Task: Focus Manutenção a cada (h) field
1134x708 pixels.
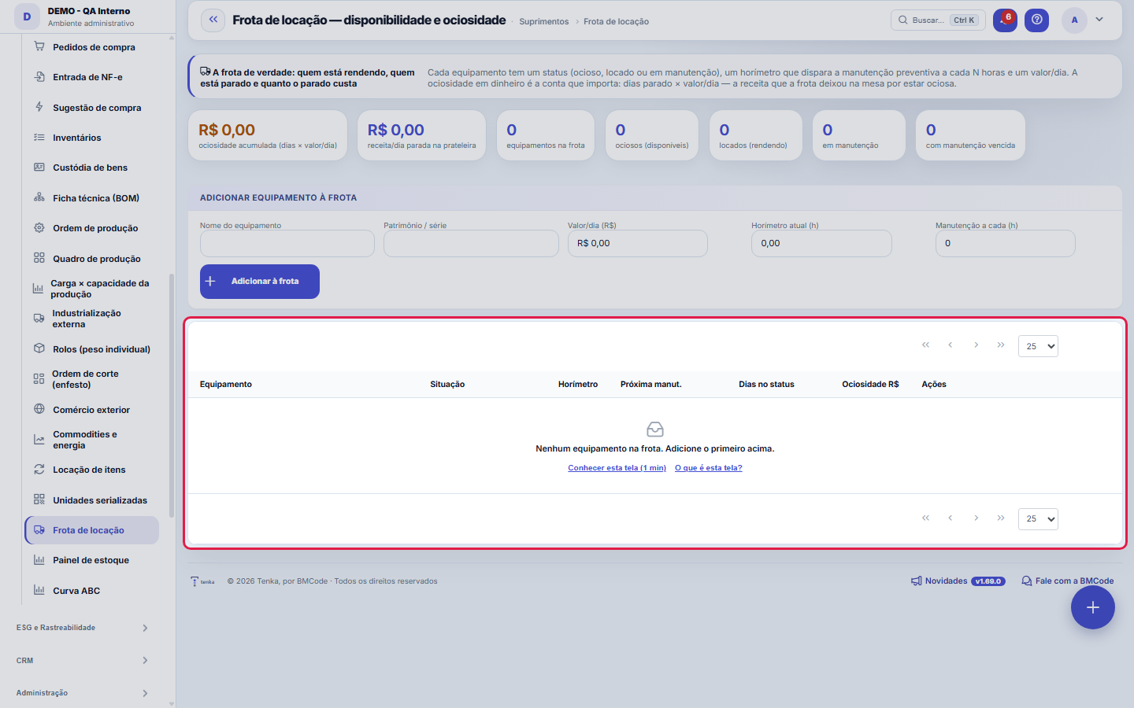Action: [1005, 243]
